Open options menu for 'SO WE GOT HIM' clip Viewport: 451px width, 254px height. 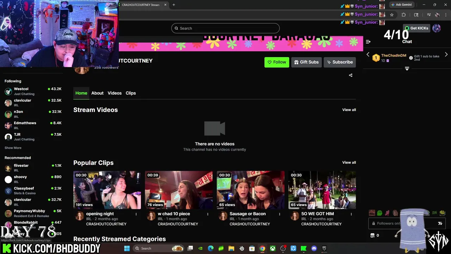[351, 214]
